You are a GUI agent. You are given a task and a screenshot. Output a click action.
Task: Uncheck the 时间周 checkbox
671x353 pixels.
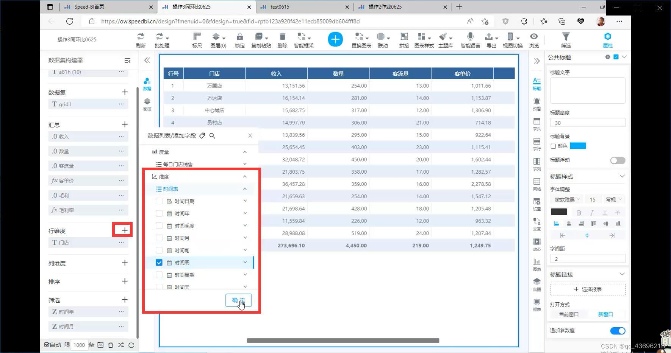tap(159, 263)
